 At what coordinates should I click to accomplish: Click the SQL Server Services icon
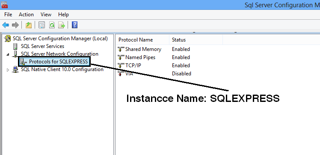tap(15, 46)
